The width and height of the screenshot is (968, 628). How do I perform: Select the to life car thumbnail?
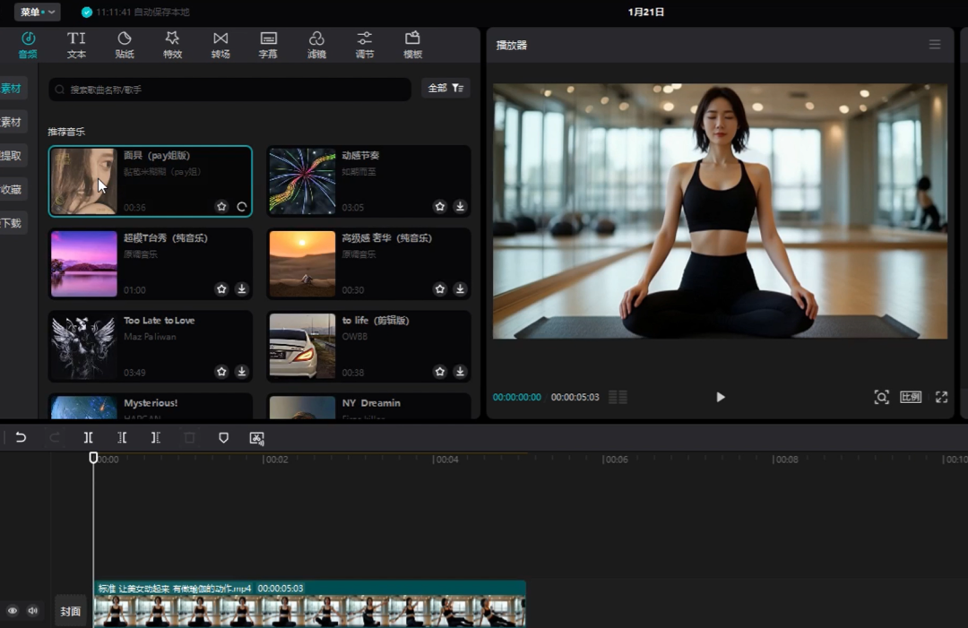(303, 347)
